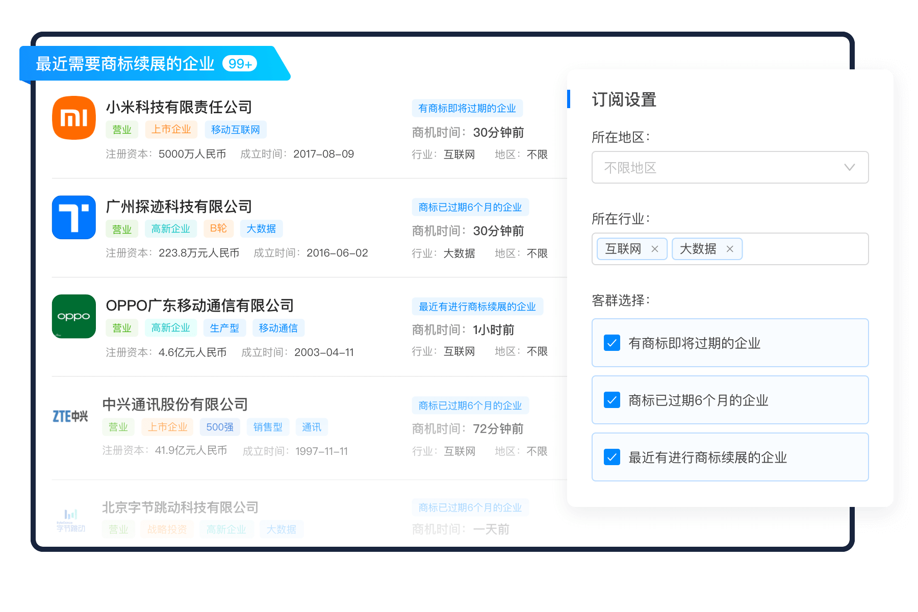The width and height of the screenshot is (918, 612).
Task: Click 上市企业 tag under 小米科技
Action: pyautogui.click(x=171, y=130)
